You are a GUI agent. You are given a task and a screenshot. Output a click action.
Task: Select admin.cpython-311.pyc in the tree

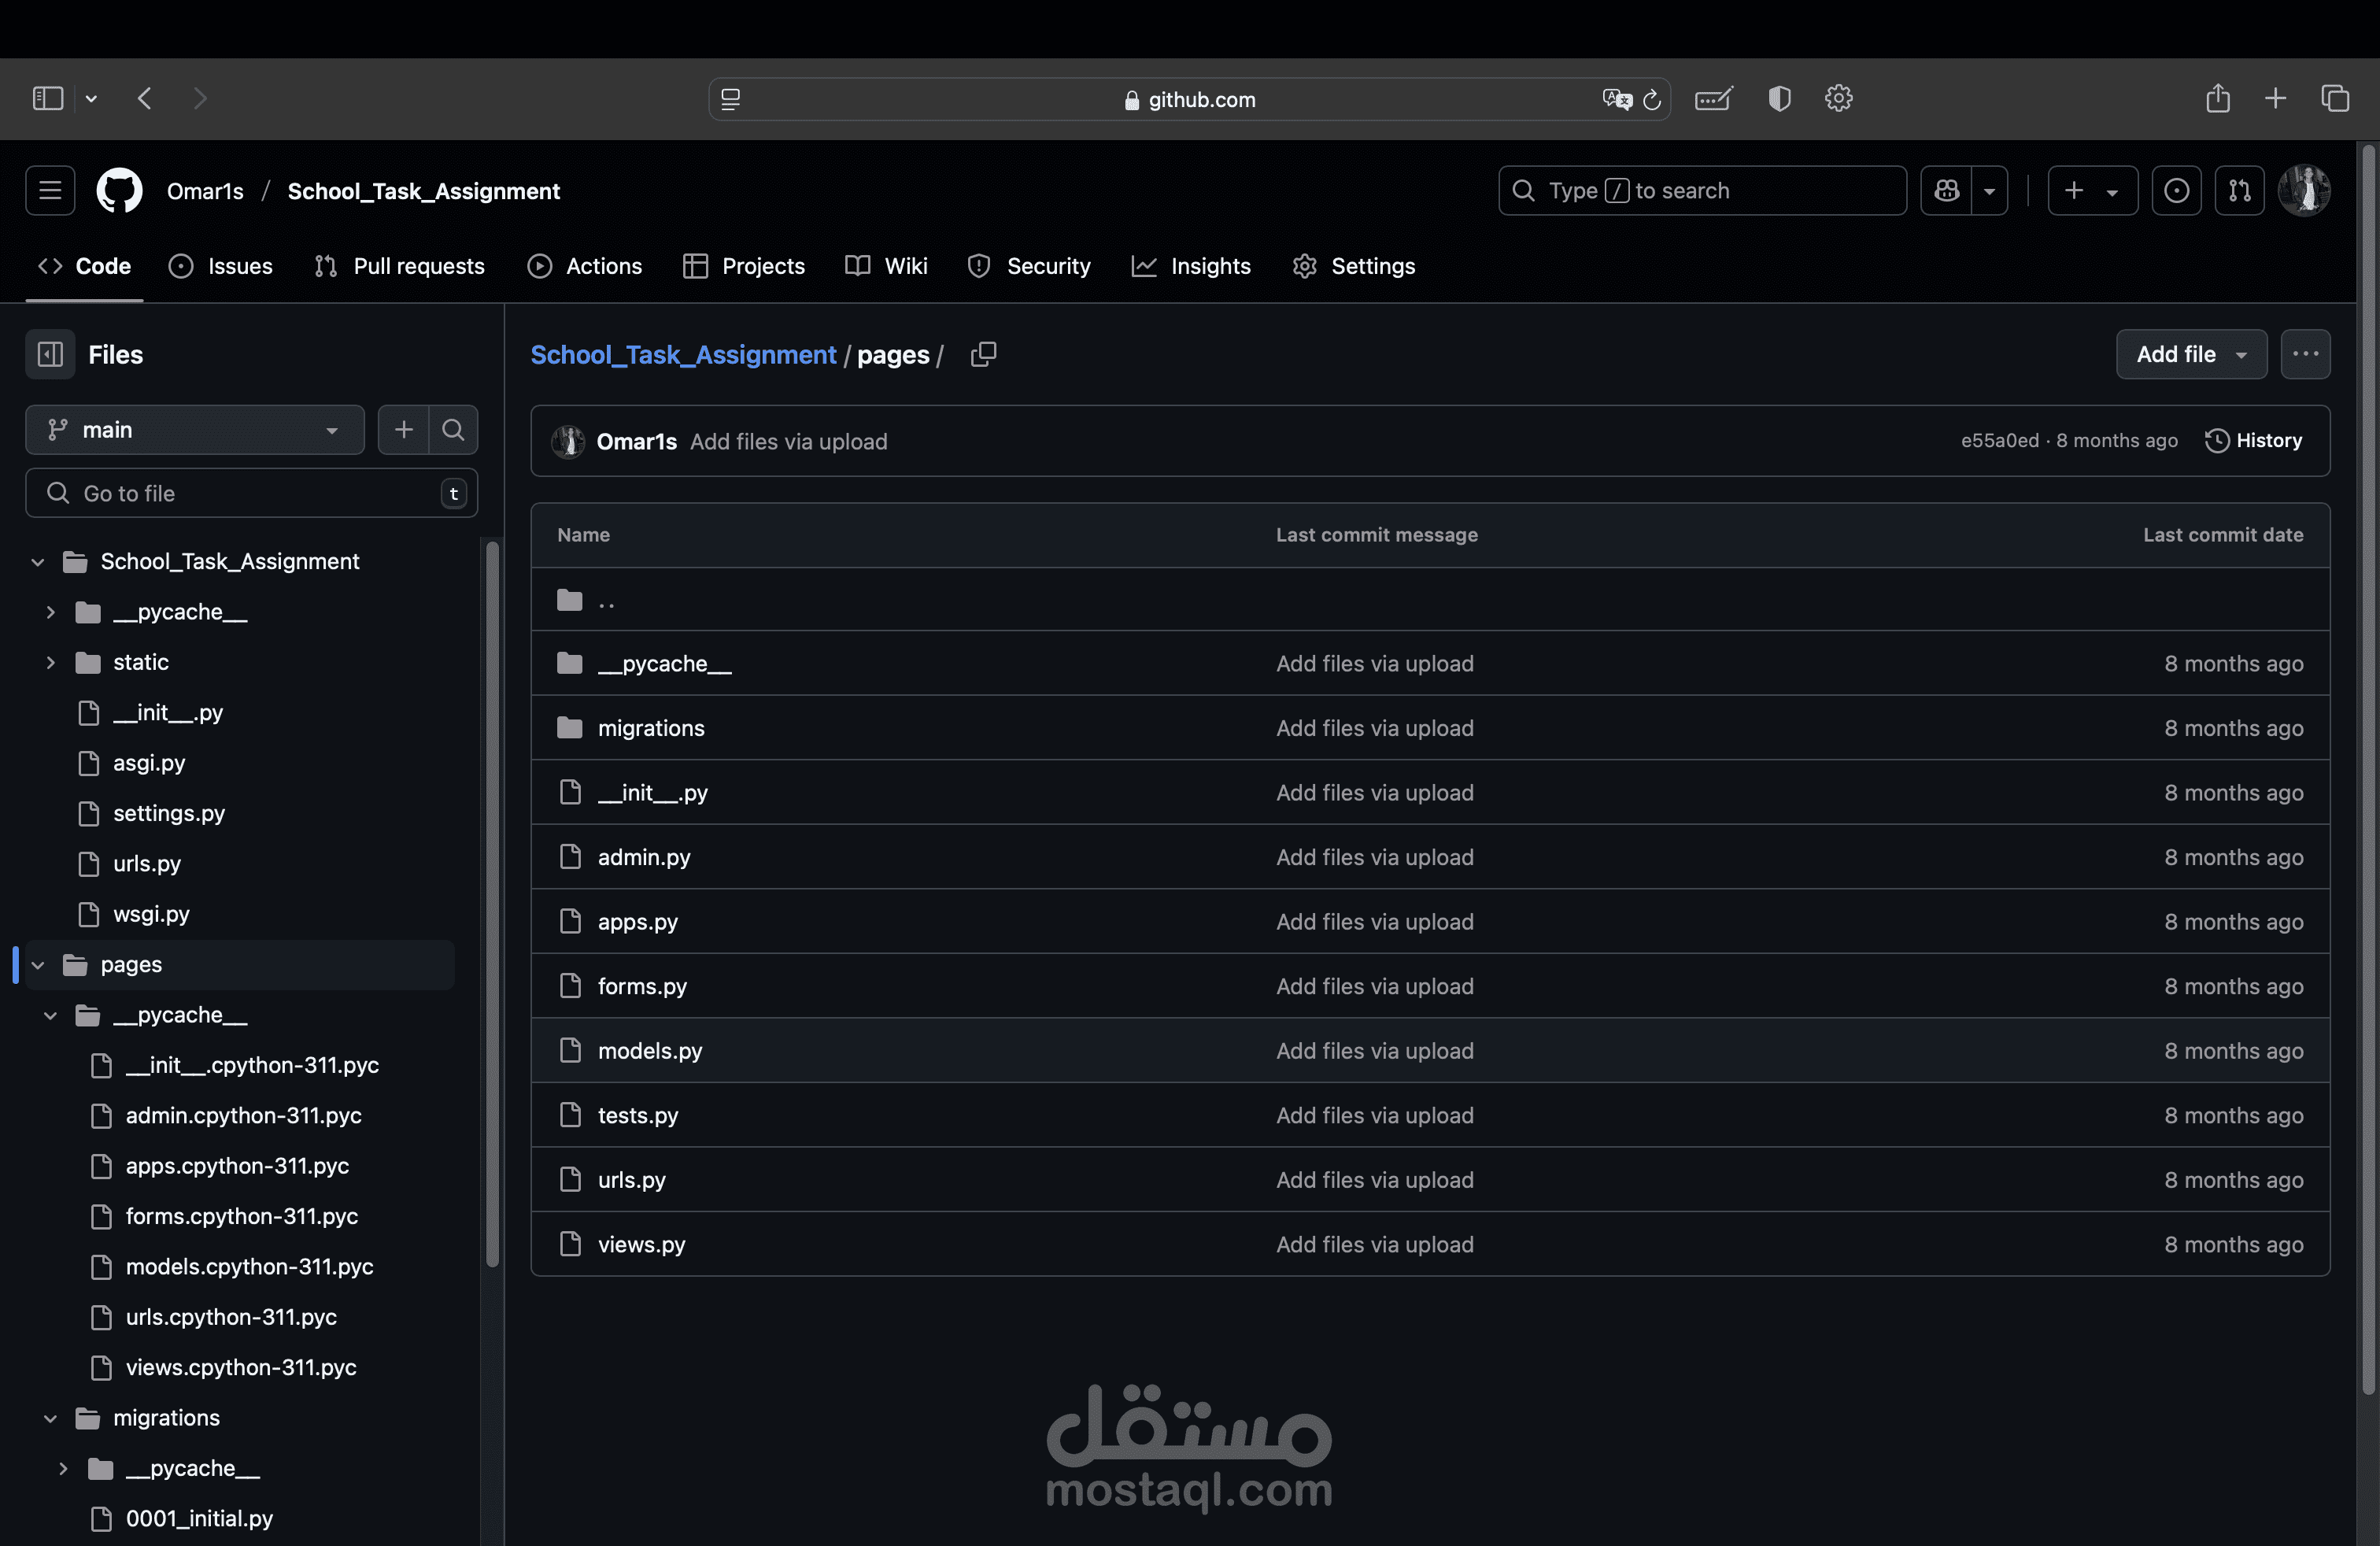click(x=243, y=1115)
